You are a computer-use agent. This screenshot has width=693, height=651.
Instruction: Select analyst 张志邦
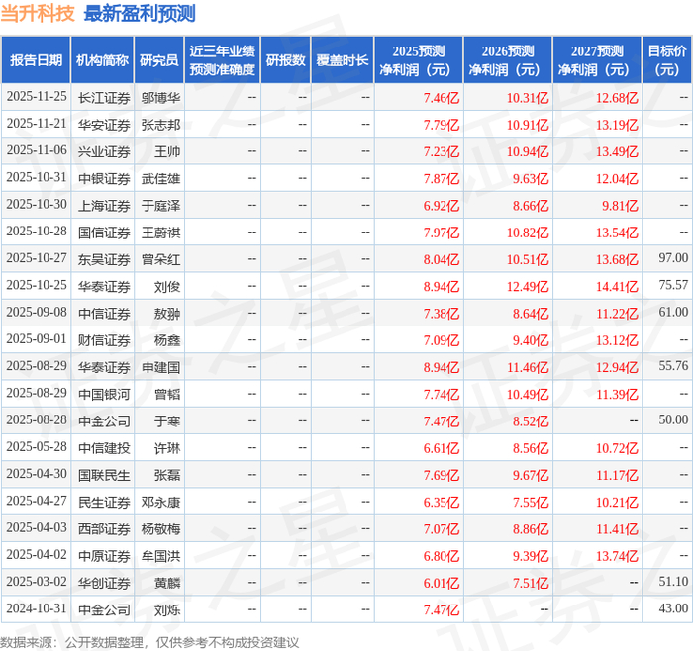pos(160,125)
